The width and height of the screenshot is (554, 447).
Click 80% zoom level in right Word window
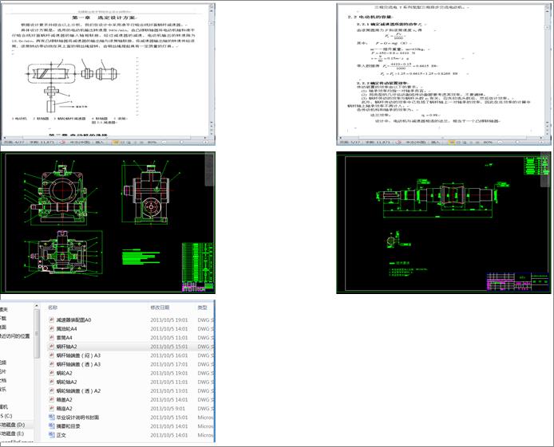488,142
